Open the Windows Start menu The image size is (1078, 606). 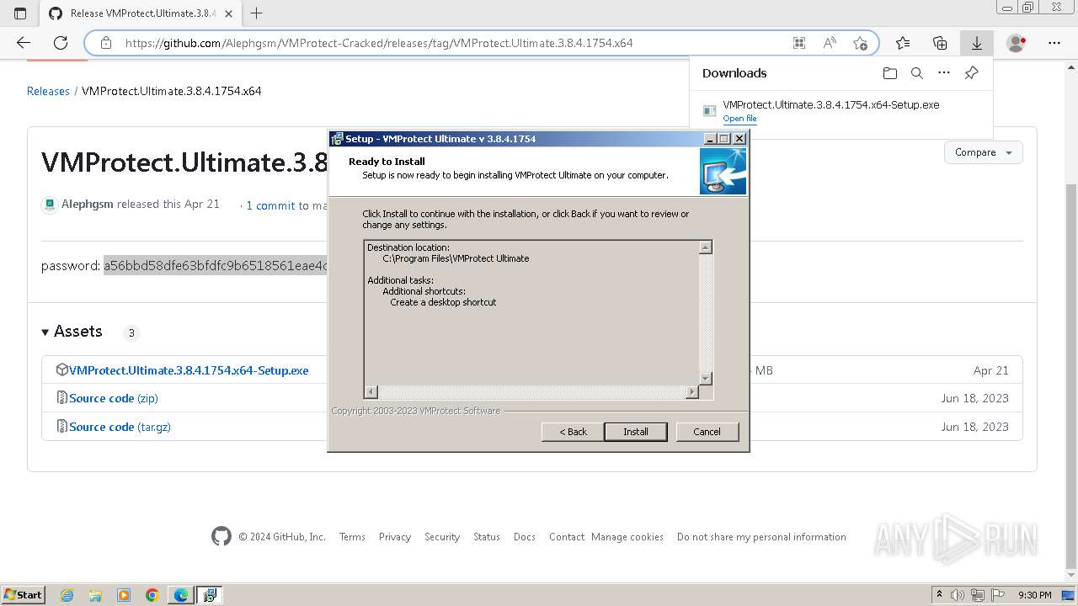[x=23, y=595]
